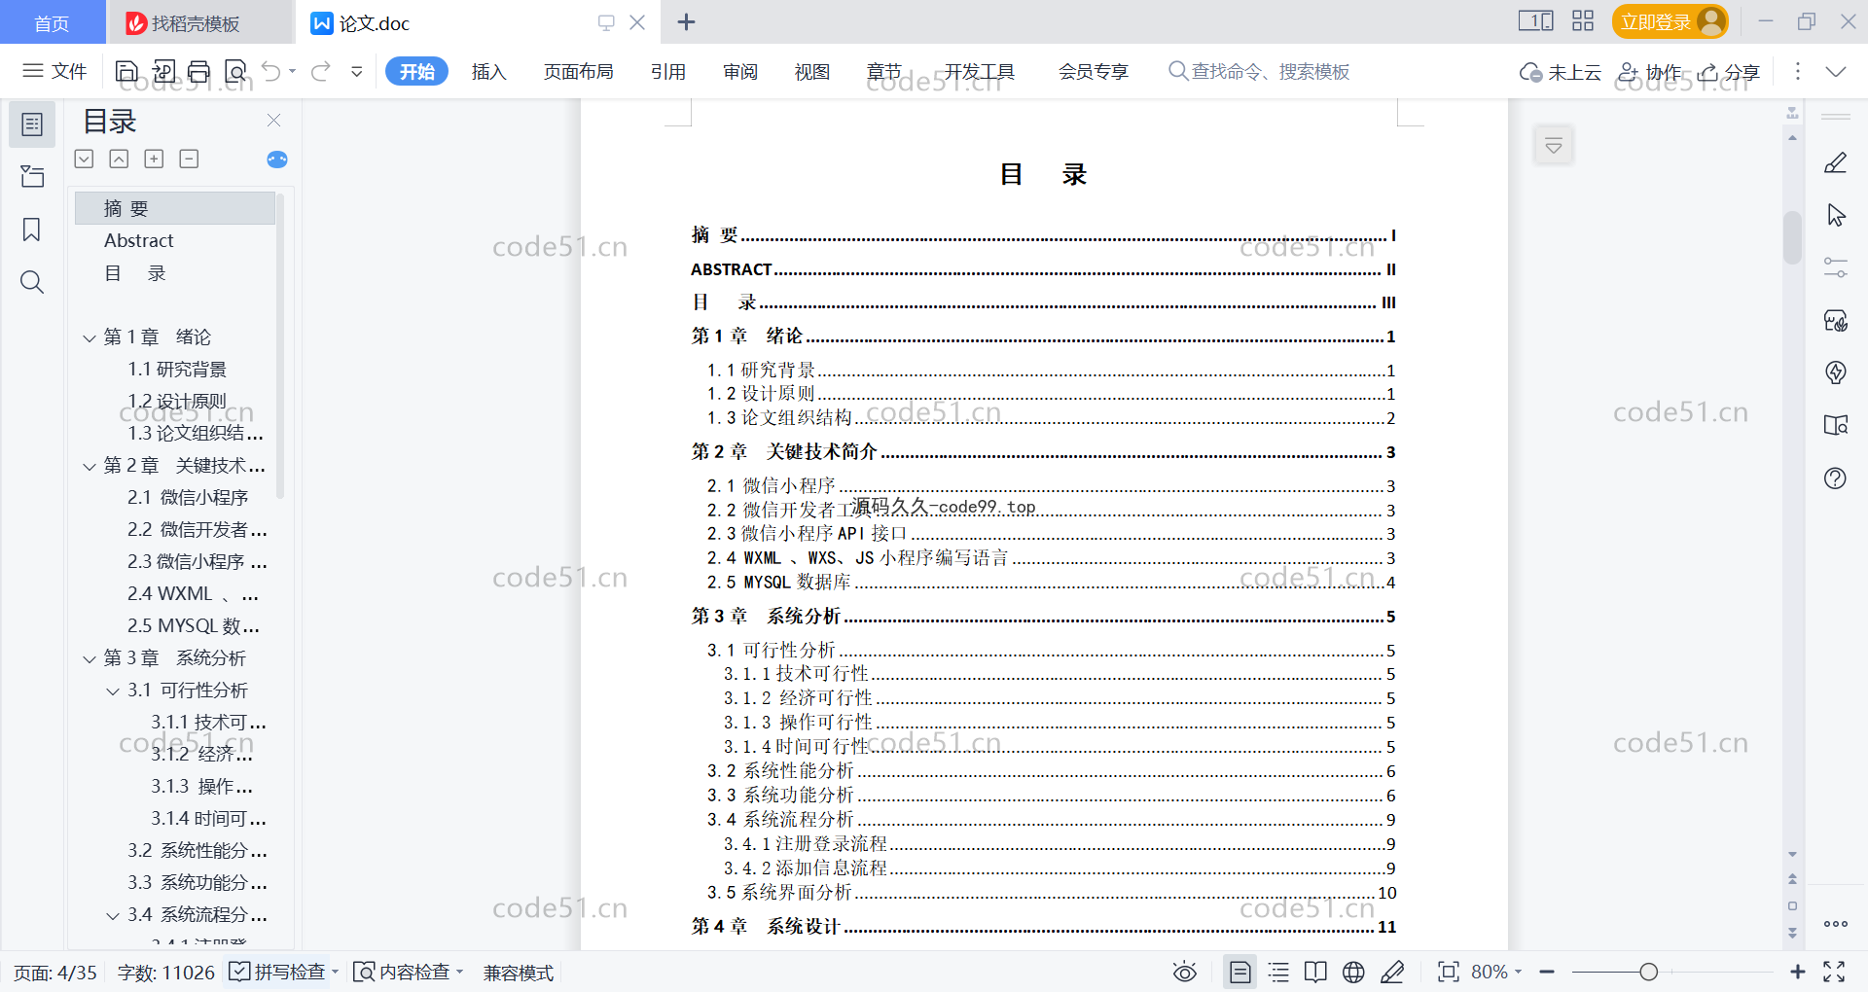Viewport: 1868px width, 992px height.
Task: Switch to reading layout view icon
Action: point(1315,972)
